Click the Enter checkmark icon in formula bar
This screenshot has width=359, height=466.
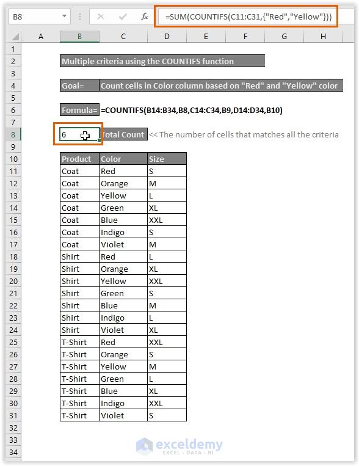point(123,16)
